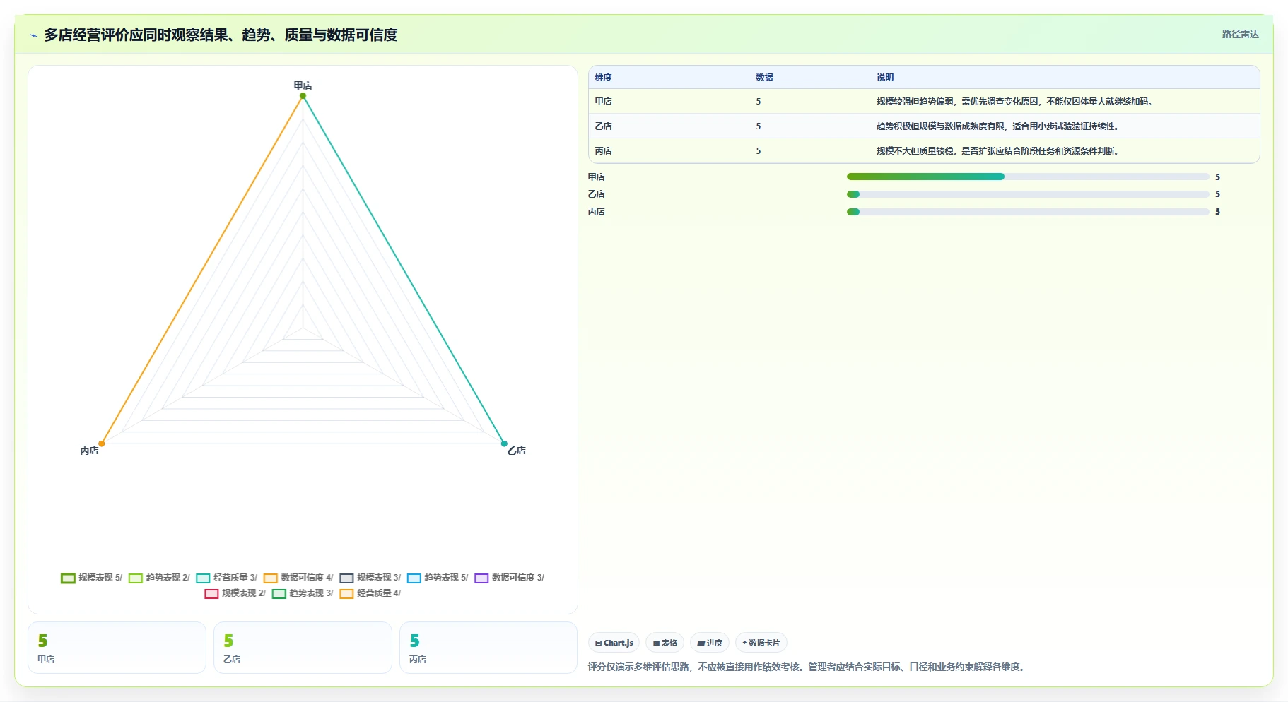Select the 进度 chip
Viewport: 1288px width, 702px height.
[710, 643]
